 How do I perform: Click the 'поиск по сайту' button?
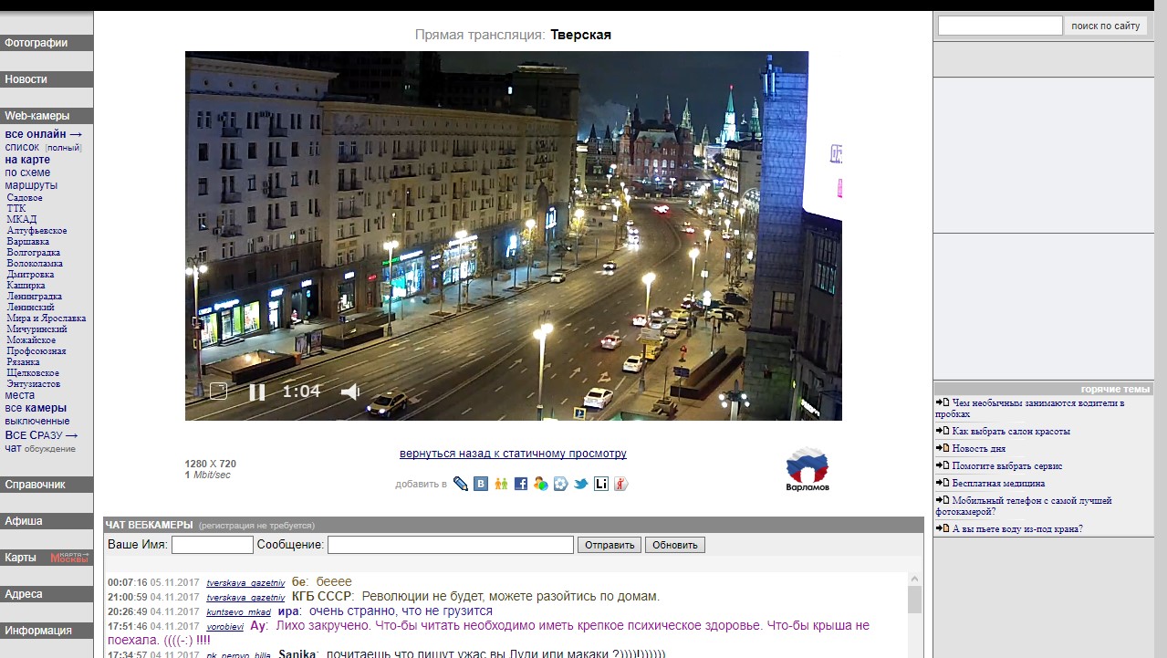click(x=1106, y=26)
